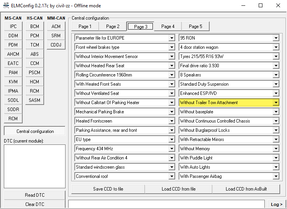Expand the With Heated Front Seats dropdown

coord(171,84)
